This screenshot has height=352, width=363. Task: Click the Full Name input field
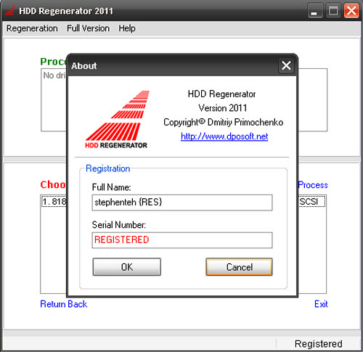point(182,202)
